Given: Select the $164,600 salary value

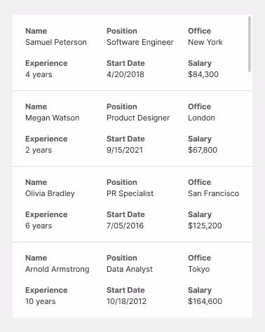Looking at the screenshot, I should [205, 301].
